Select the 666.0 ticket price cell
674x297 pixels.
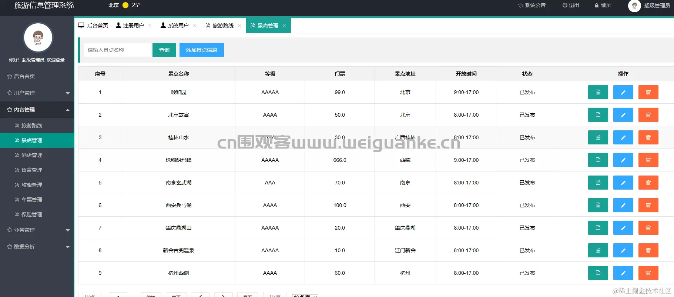coord(340,160)
